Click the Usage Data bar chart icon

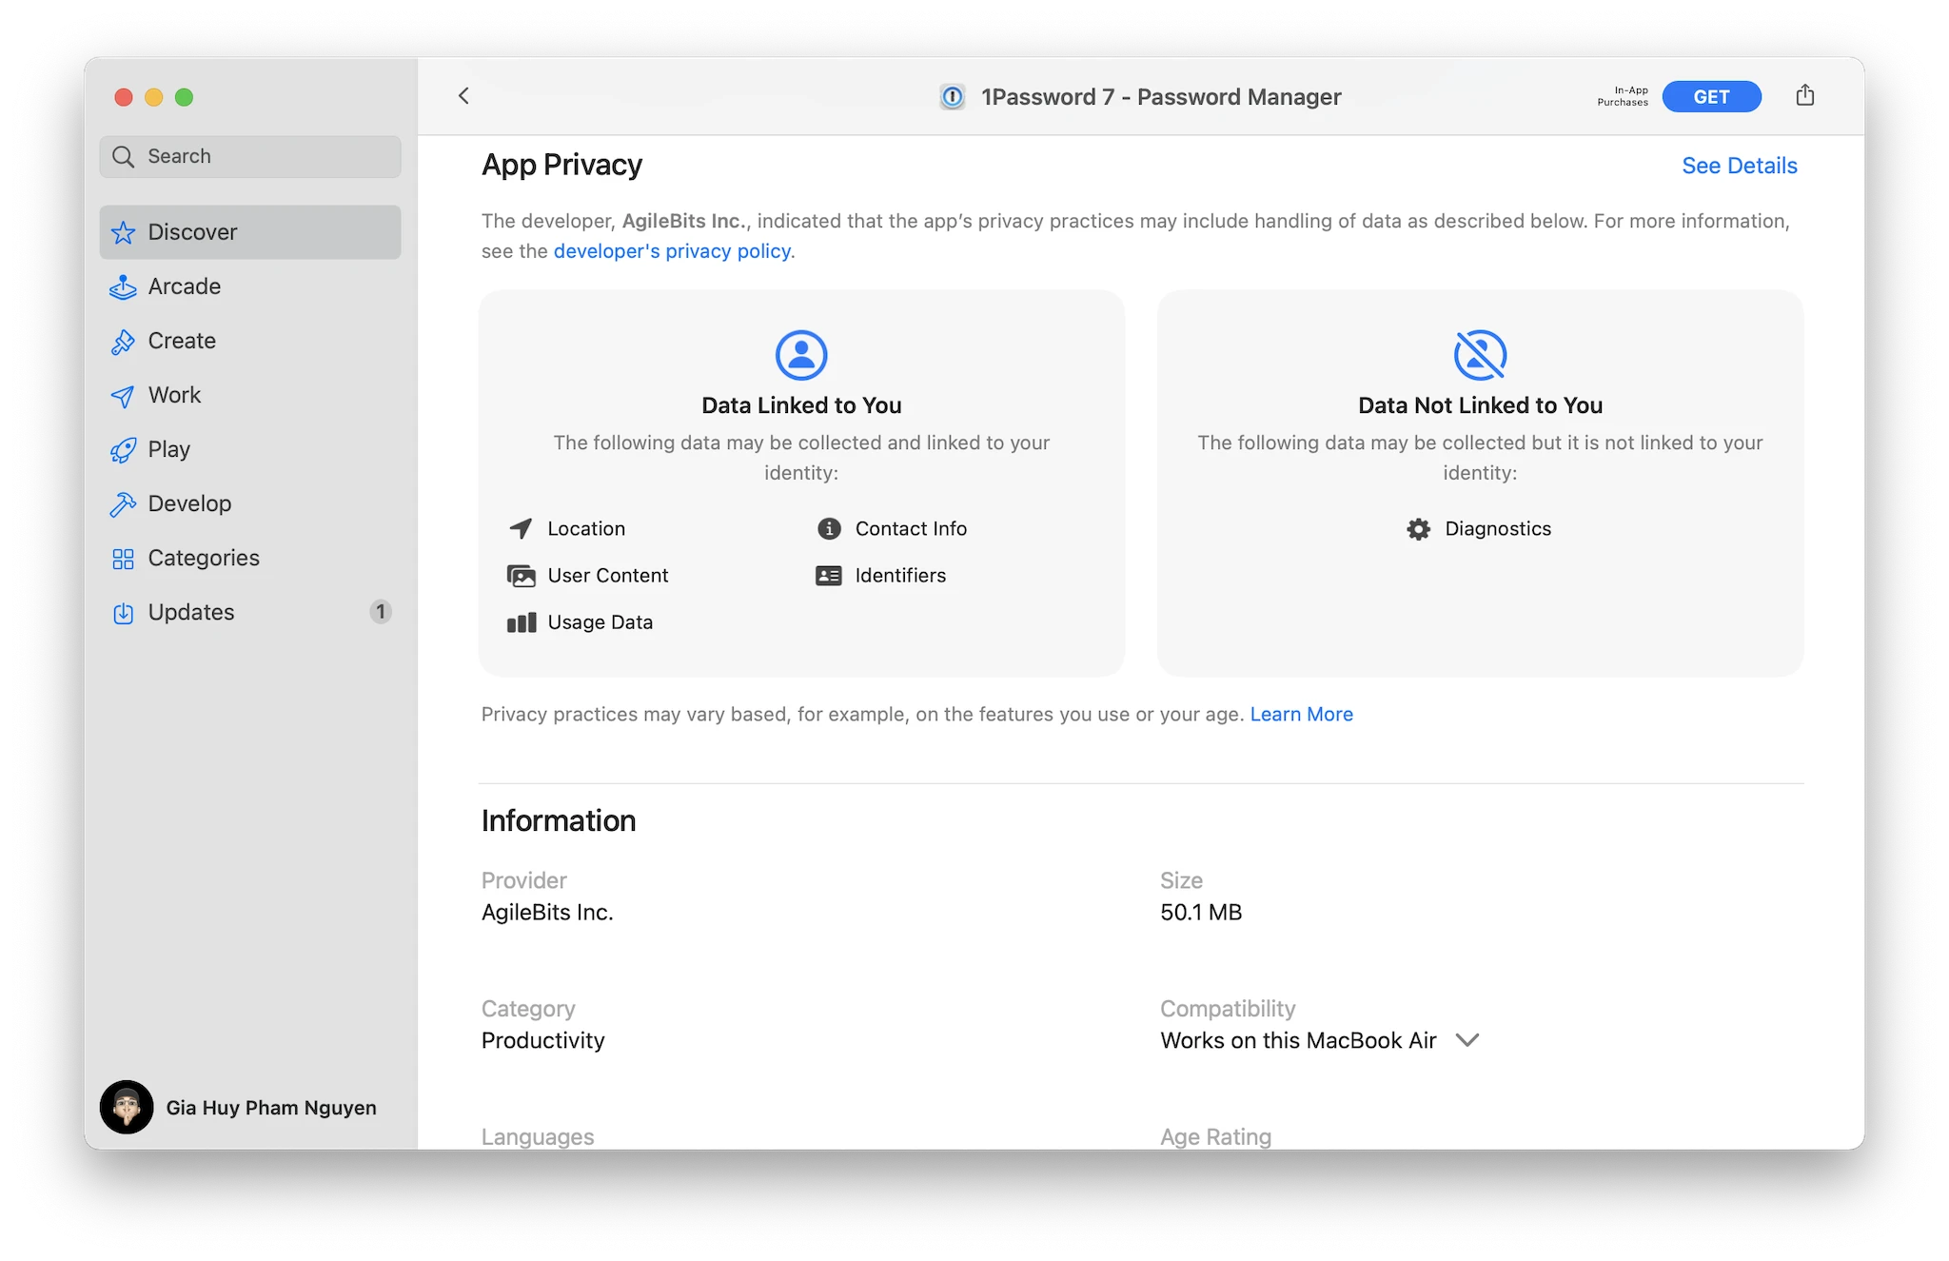click(522, 622)
